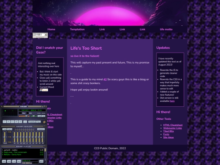
Task: Open right sidebar Fonts link
Action: pyautogui.click(x=166, y=134)
